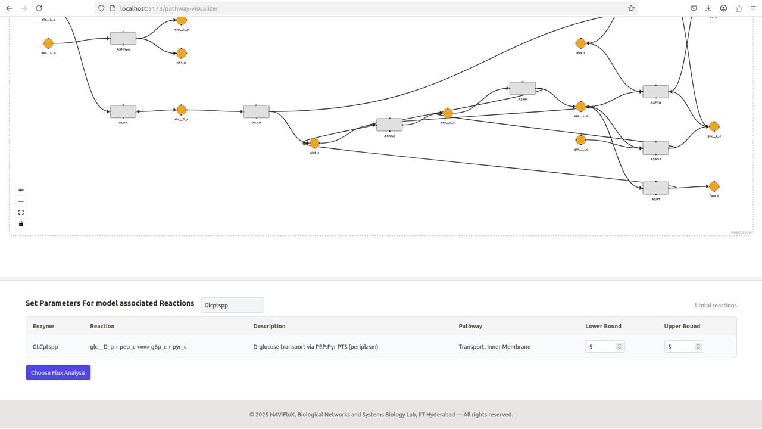762x429 pixels.
Task: Click the React Flow attribution link
Action: click(x=741, y=232)
